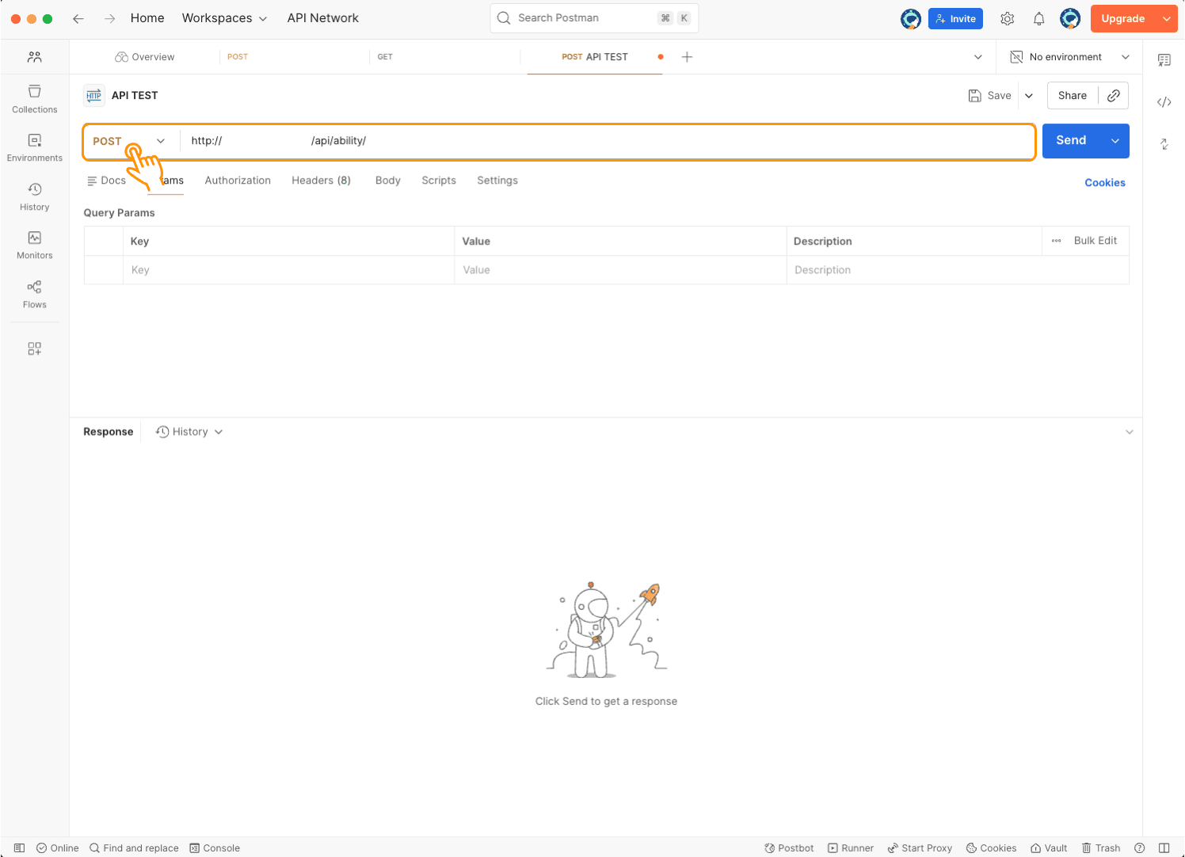Copy the request link icon
Viewport: 1185px width, 857px height.
[1114, 95]
